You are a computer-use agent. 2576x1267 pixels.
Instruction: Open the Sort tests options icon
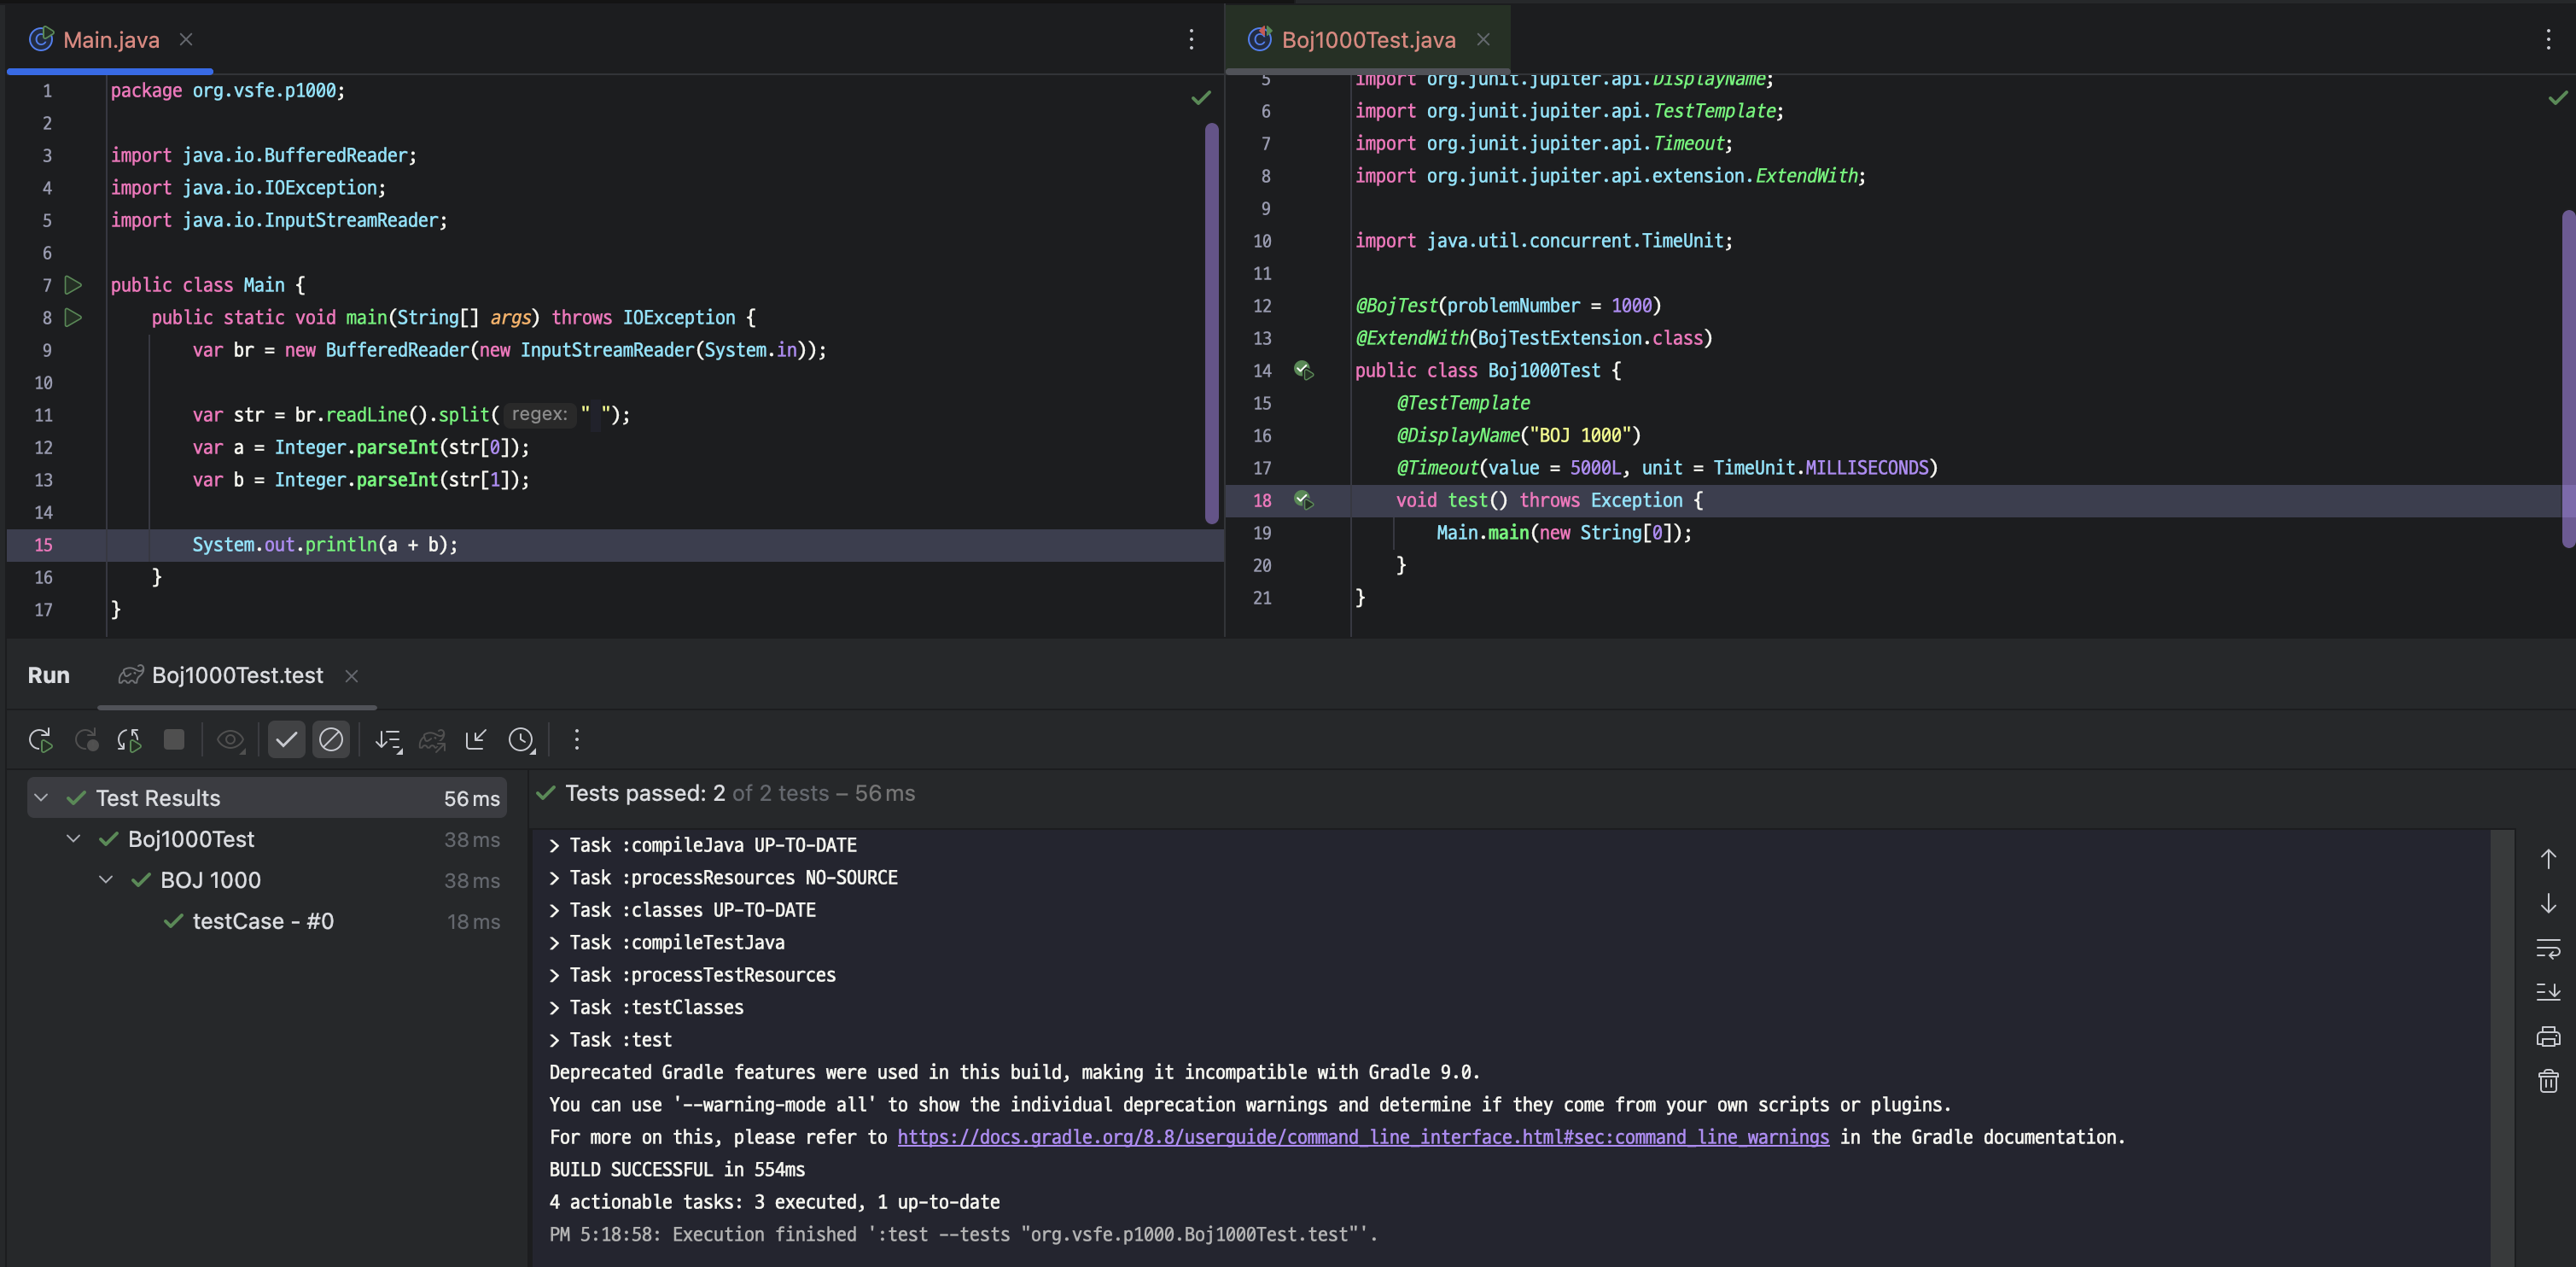point(388,740)
